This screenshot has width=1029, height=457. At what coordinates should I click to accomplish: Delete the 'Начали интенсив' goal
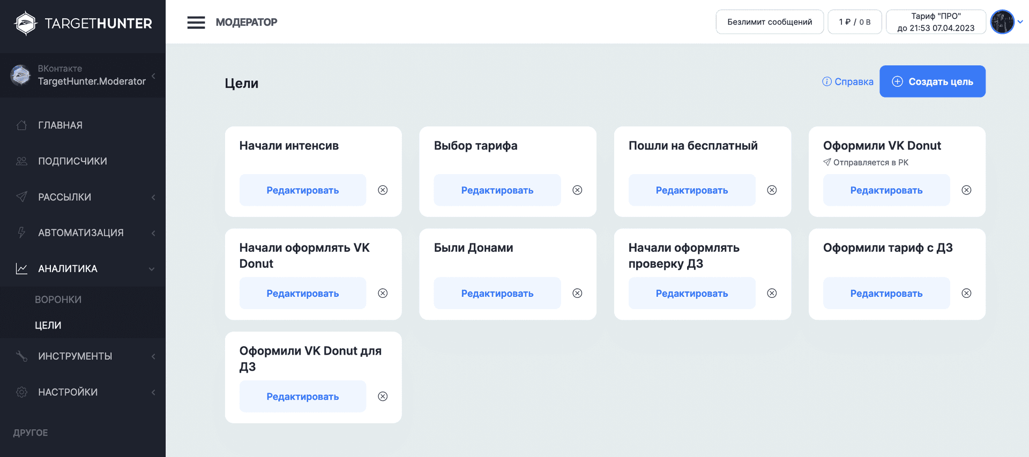(x=383, y=190)
